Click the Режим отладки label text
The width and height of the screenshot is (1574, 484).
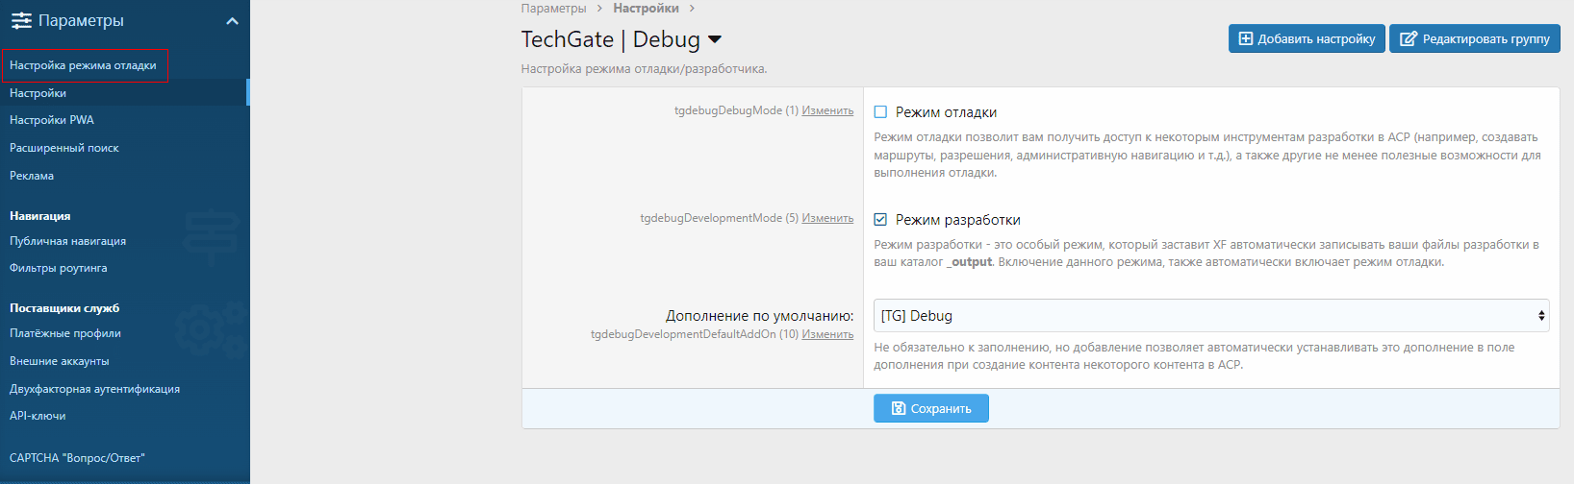tap(946, 112)
